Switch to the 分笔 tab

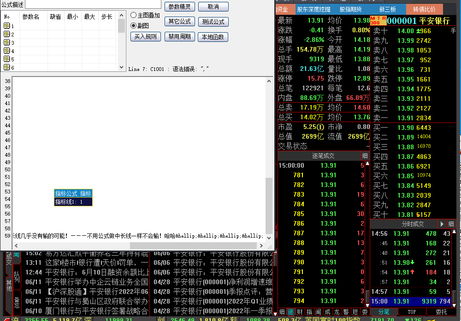pos(384,312)
